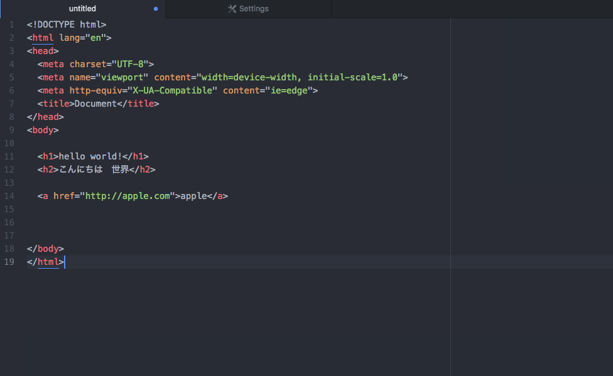Viewport: 613px width, 376px height.
Task: Click gutter line number 6
Action: 12,90
